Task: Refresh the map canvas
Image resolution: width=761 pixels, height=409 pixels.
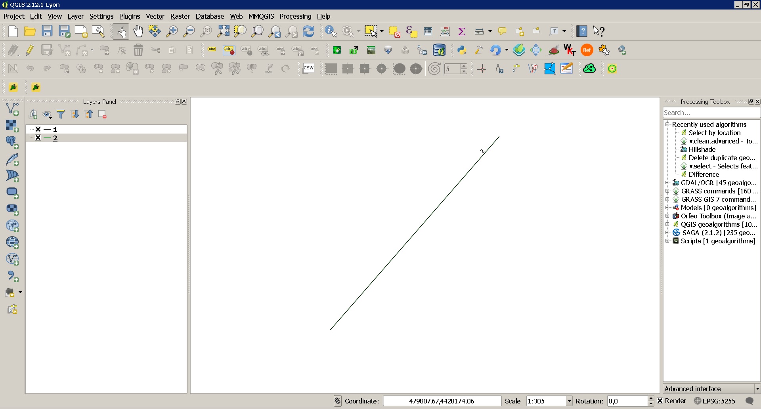Action: click(x=308, y=31)
